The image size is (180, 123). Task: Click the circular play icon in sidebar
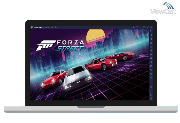(x=151, y=51)
